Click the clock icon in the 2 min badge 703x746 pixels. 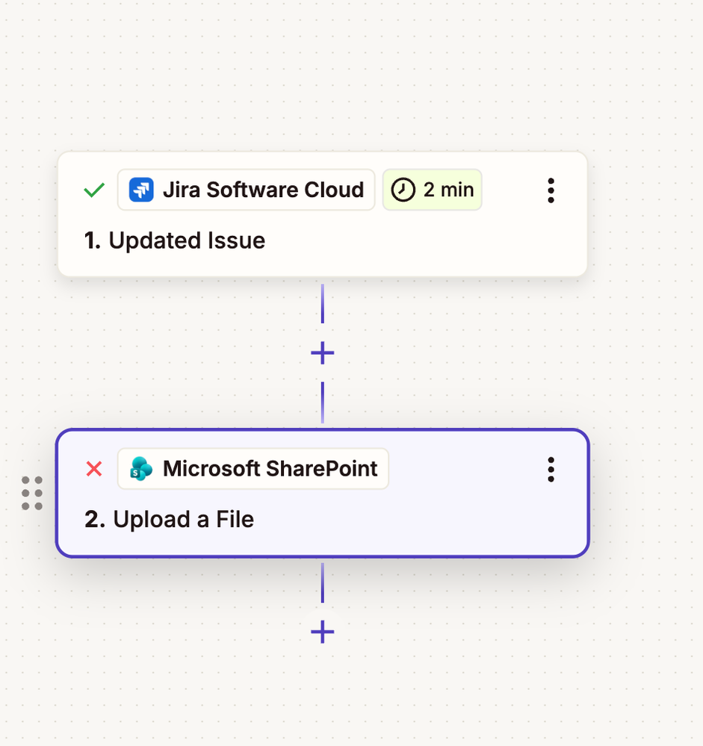click(403, 190)
